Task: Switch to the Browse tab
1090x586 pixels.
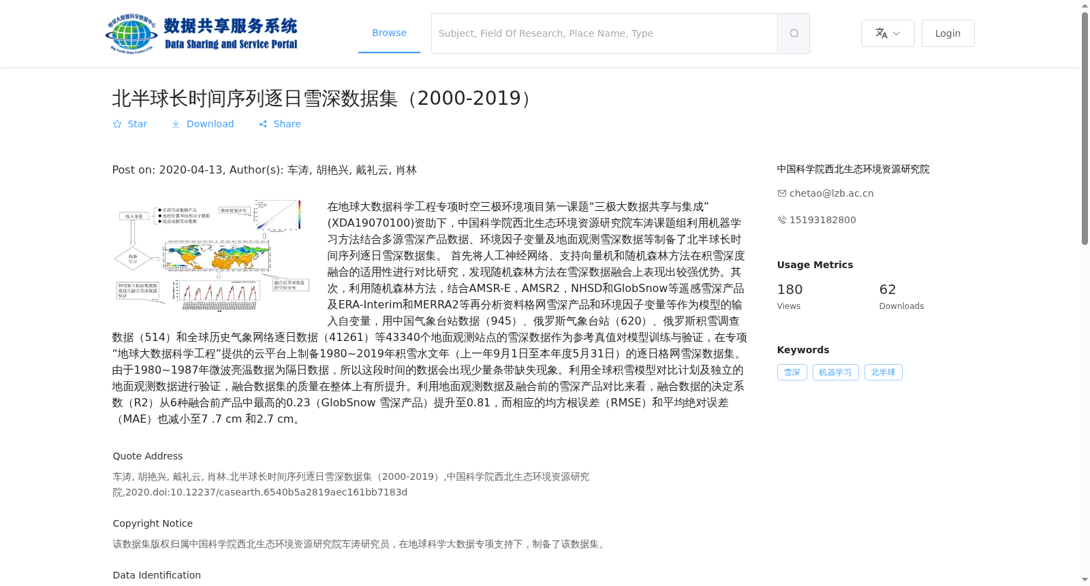Action: point(389,33)
